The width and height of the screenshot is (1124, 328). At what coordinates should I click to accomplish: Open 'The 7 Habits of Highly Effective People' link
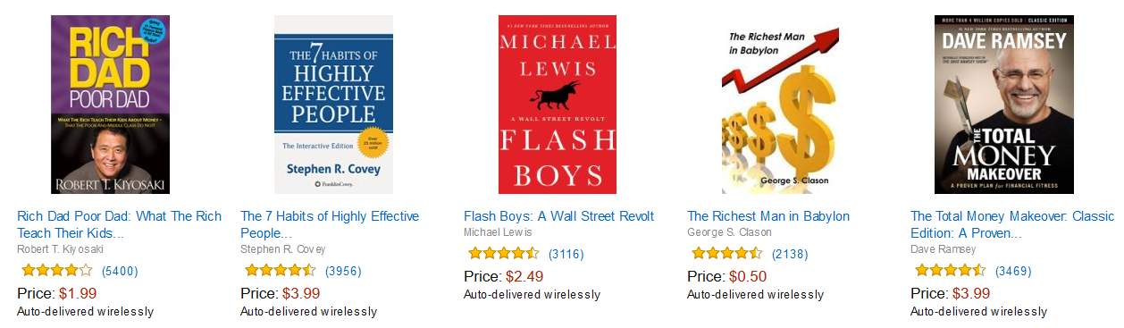[x=330, y=224]
